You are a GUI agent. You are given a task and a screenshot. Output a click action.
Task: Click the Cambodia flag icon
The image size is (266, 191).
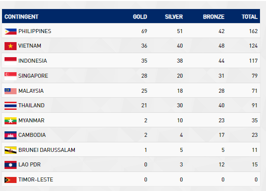tap(11, 135)
